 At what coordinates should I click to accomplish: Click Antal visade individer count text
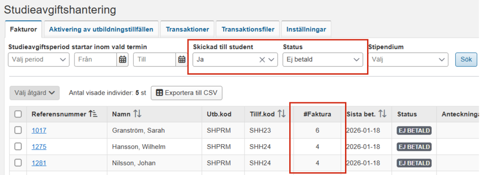(107, 93)
